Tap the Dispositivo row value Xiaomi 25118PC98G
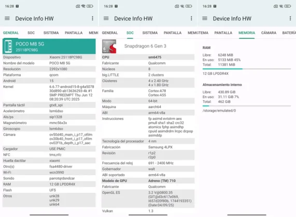The image size is (296, 217). [66, 57]
